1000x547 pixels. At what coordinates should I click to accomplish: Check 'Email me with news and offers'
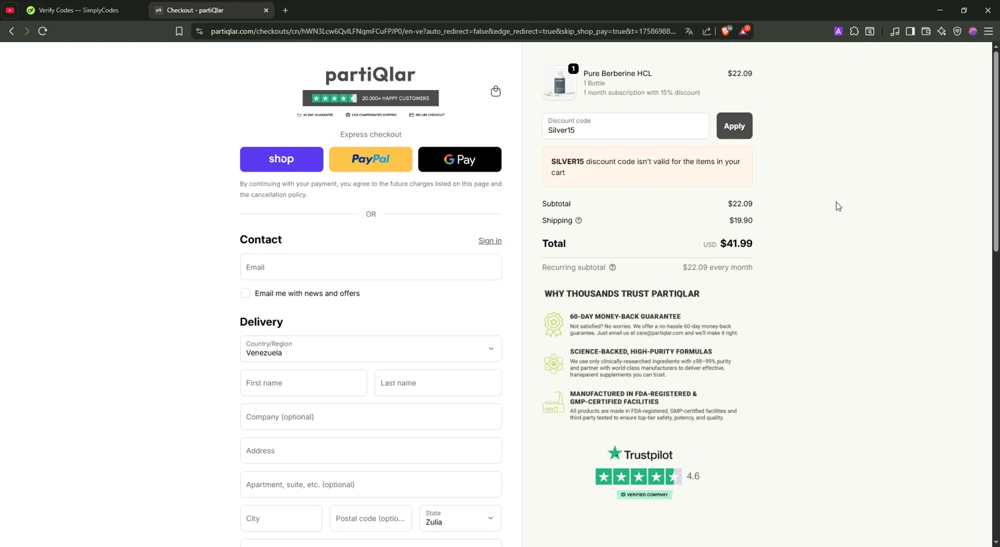245,294
